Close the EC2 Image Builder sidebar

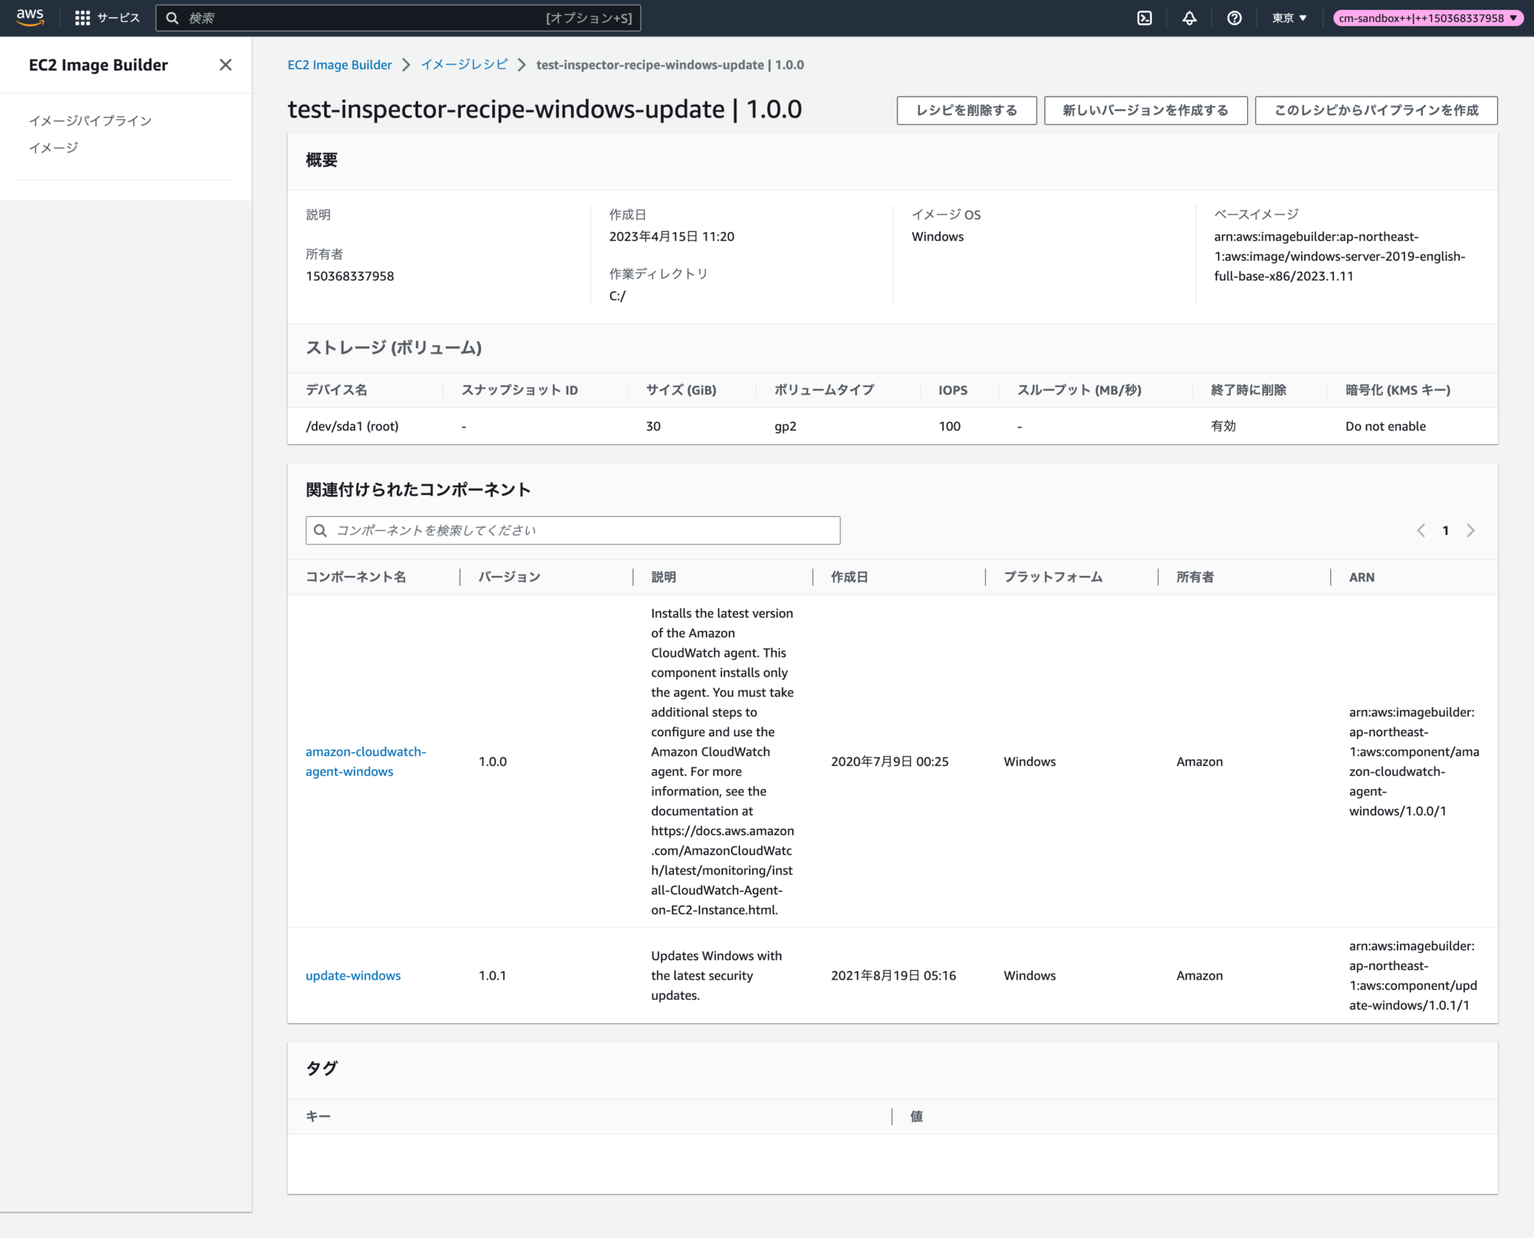227,65
